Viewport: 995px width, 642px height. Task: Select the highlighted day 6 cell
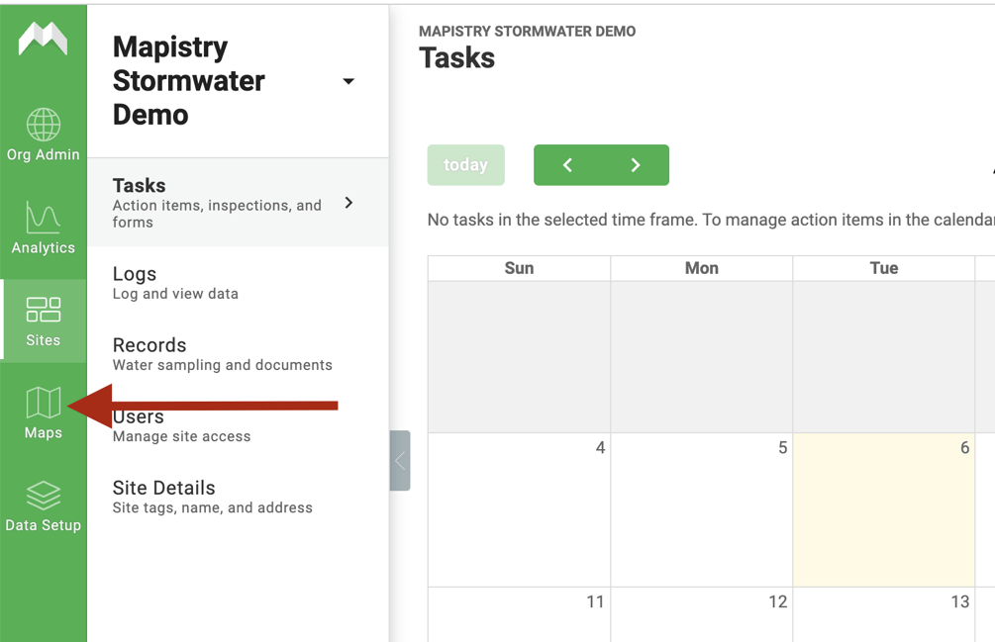(x=883, y=509)
